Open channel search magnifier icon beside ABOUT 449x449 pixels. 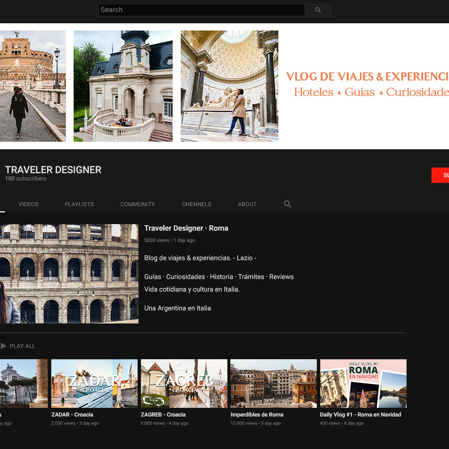[288, 204]
